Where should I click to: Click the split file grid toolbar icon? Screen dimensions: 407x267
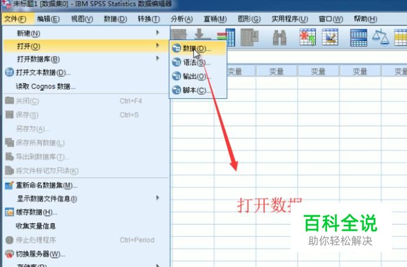tap(358, 38)
